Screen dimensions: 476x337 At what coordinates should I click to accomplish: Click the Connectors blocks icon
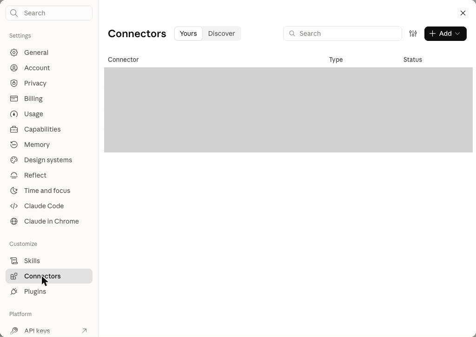tap(14, 276)
